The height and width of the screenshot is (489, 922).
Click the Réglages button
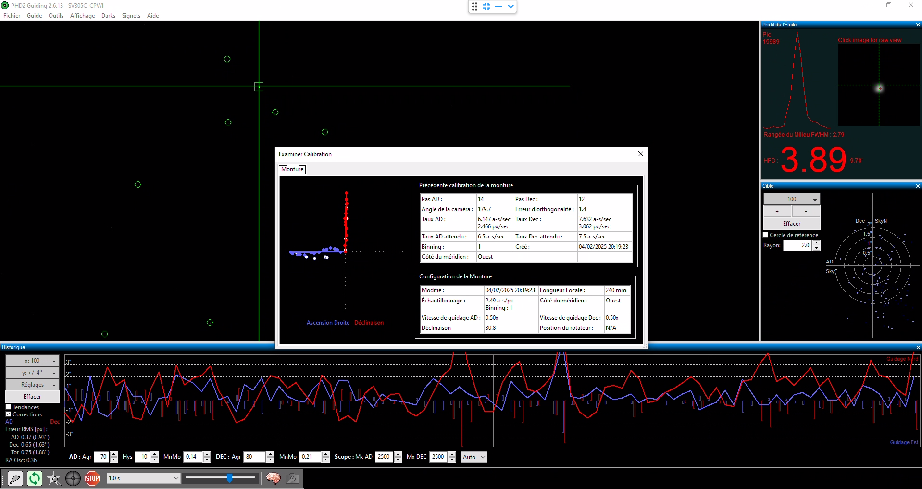pos(32,385)
